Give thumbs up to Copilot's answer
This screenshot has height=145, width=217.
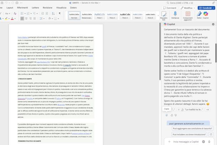coord(171,115)
